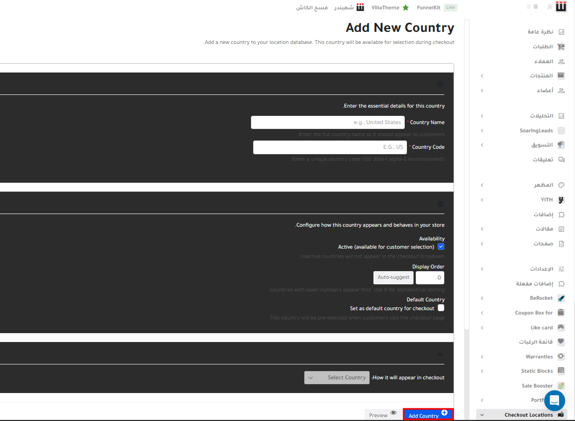Click the wishlist heart icon in sidebar
The width and height of the screenshot is (575, 421).
pos(561,341)
